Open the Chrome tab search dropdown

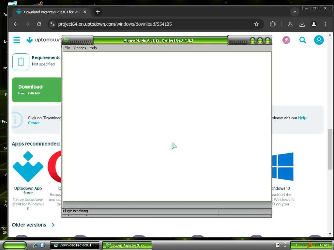pyautogui.click(x=295, y=12)
